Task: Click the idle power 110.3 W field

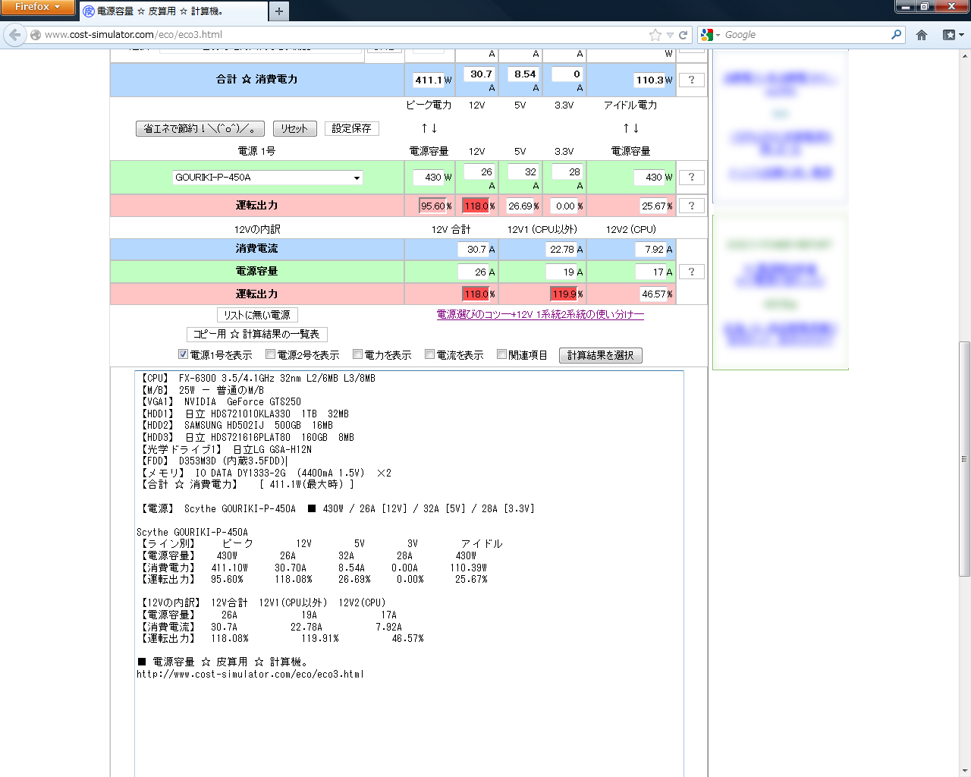Action: coord(649,80)
